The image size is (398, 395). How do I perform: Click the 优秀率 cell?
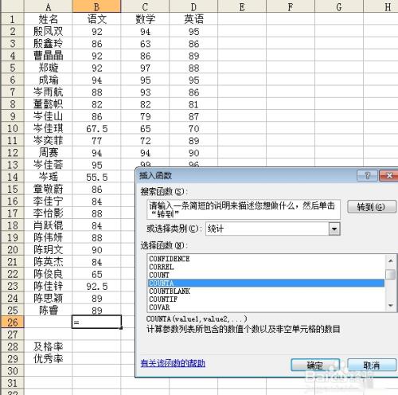[x=48, y=358]
